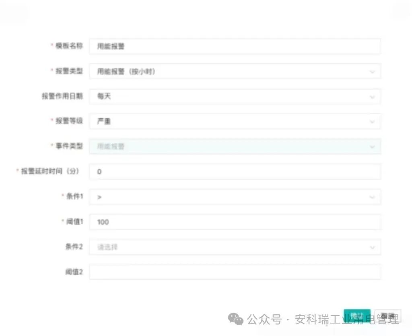Open the 条件1 comparison dropdown
The width and height of the screenshot is (412, 336).
click(x=235, y=197)
